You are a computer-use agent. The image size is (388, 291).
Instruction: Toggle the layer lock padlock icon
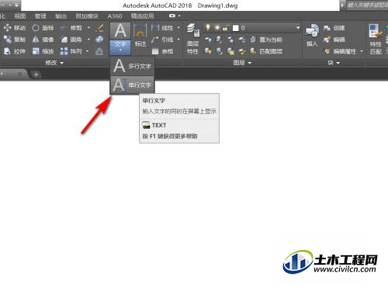(226, 28)
